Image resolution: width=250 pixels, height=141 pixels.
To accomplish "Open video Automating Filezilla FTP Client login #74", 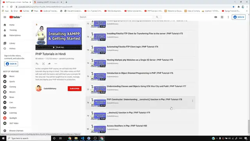I will coord(132,47).
